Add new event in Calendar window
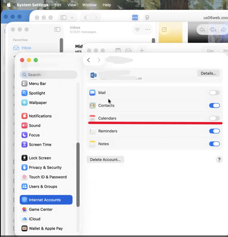This screenshot has height=237, width=228. pyautogui.click(x=142, y=50)
